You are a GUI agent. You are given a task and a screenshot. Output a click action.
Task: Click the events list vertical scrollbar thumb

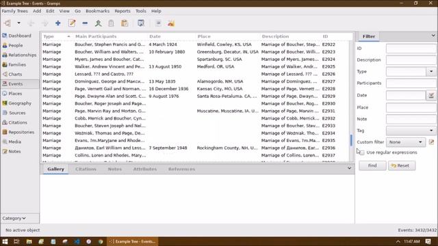(x=351, y=140)
